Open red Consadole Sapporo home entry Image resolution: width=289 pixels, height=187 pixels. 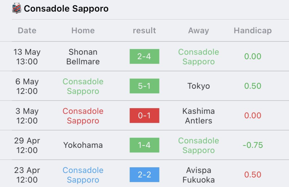[x=83, y=116]
